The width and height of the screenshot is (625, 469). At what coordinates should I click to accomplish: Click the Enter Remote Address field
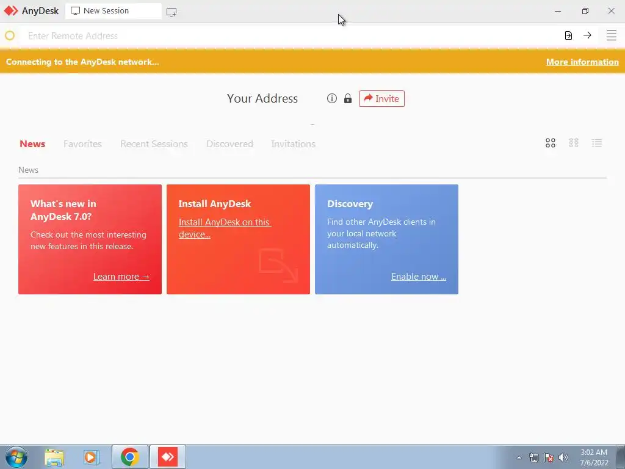[291, 36]
